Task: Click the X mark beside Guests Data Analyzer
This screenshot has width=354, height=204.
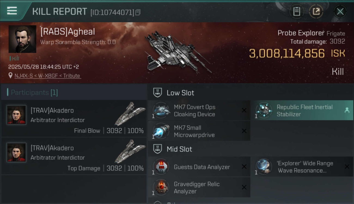Action: point(244,167)
